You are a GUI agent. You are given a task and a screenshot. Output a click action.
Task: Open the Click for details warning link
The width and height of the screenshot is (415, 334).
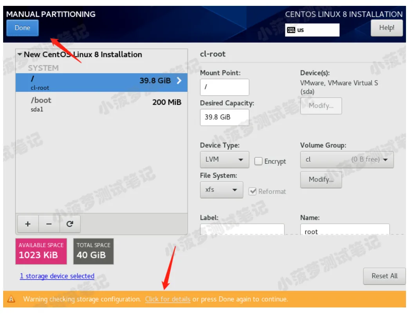(x=168, y=299)
